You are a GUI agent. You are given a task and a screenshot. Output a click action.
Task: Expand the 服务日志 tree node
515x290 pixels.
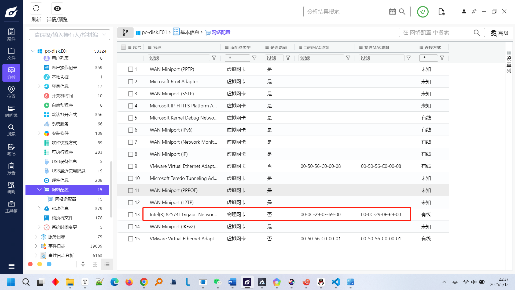tap(36, 236)
